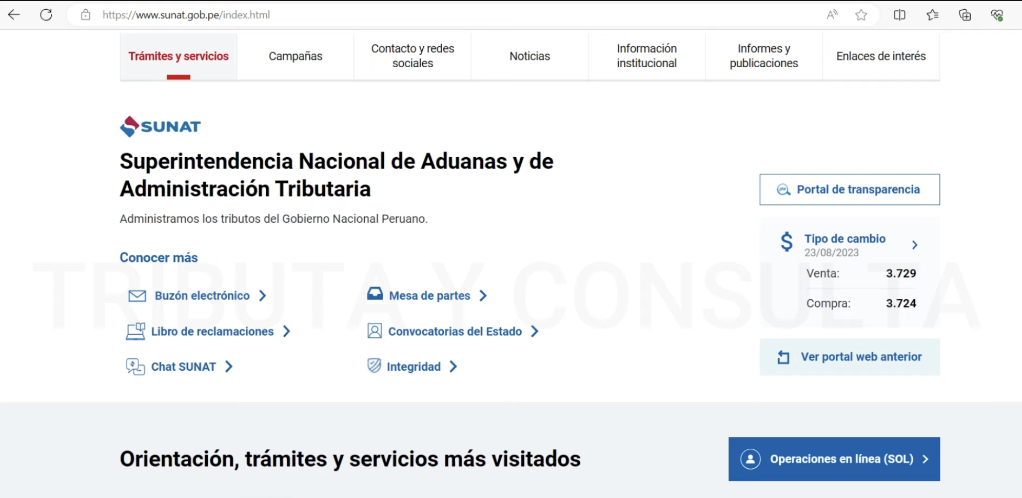Switch to the Campañas tab
This screenshot has width=1022, height=498.
point(296,56)
